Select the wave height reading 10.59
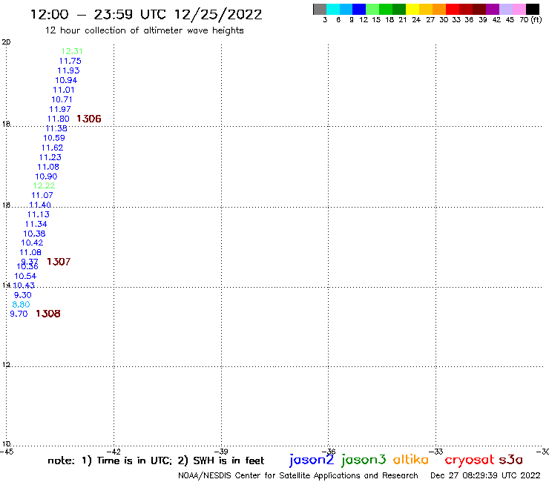Screen dimensions: 549x482 tap(54, 138)
